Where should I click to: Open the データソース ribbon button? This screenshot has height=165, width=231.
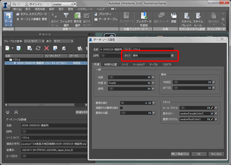click(x=8, y=19)
